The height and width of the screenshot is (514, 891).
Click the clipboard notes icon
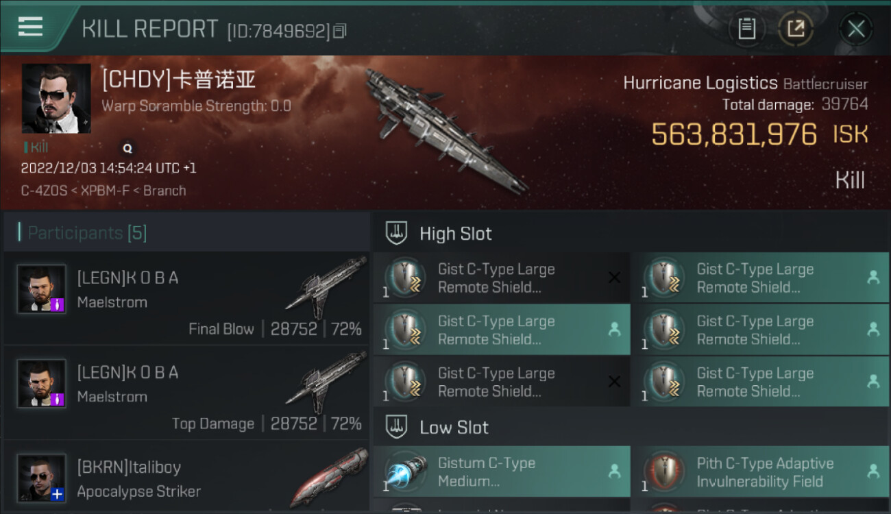[746, 29]
